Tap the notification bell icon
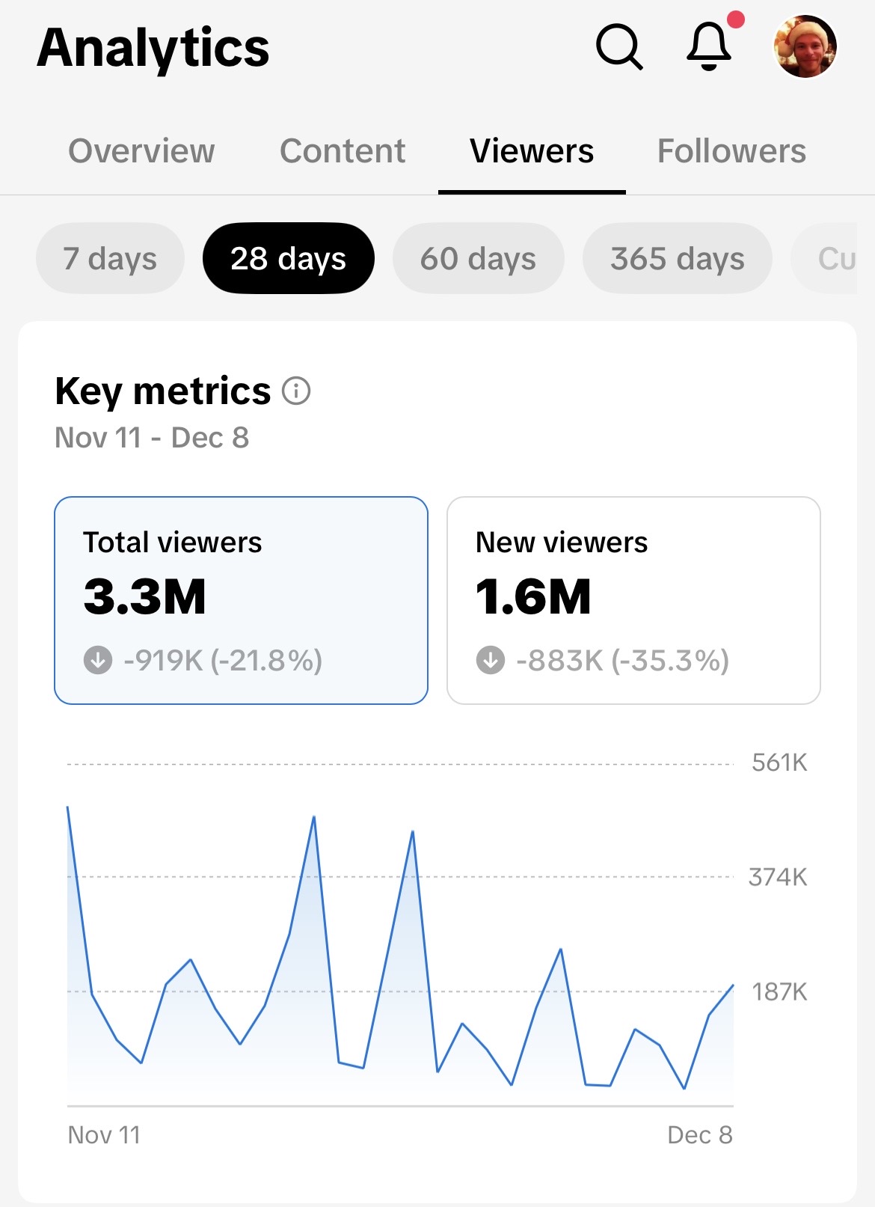Screen dimensions: 875x1207 pos(709,46)
